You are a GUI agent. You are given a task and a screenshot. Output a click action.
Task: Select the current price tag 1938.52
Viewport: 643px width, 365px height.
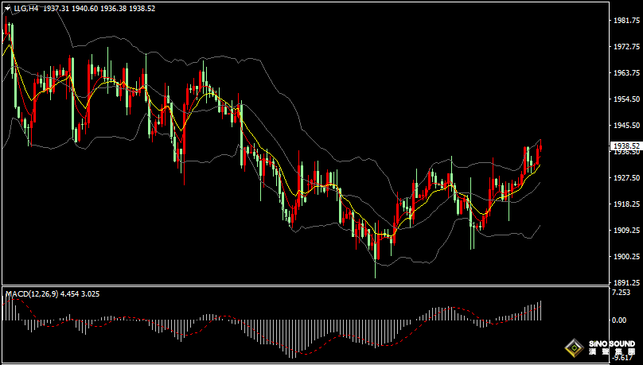(x=625, y=146)
